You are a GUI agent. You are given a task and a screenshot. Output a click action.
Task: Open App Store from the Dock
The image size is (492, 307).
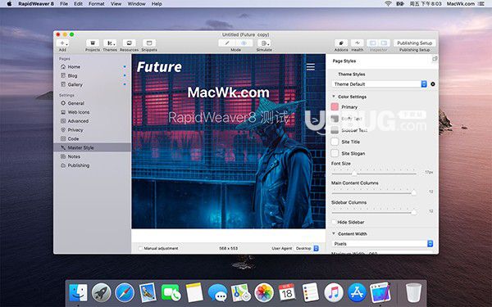357,292
